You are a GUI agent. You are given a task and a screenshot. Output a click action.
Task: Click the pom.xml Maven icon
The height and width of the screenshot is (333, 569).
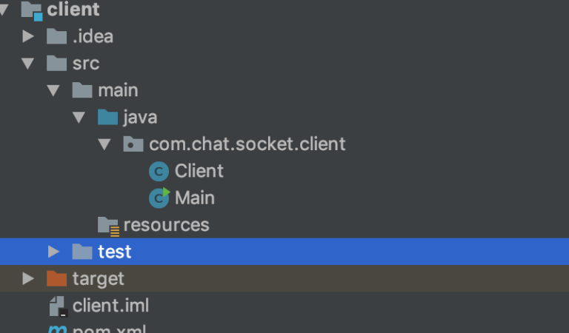click(x=57, y=329)
